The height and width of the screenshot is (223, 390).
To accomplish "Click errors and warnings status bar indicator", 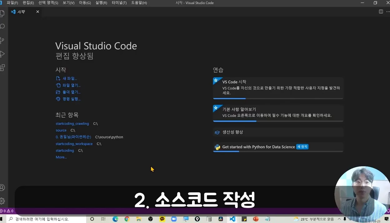I will point(7,211).
